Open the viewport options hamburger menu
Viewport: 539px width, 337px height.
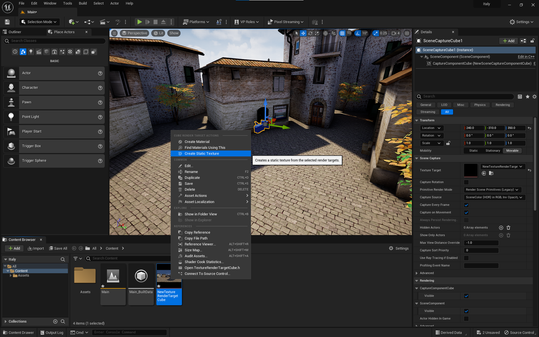click(114, 33)
